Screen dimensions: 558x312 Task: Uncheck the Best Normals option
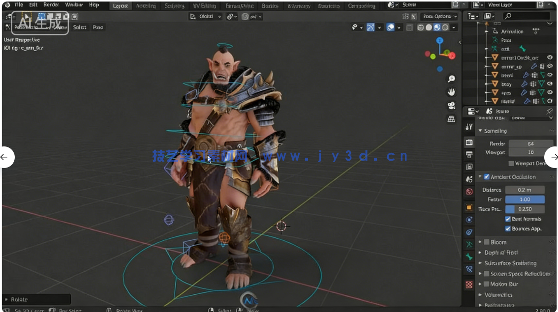(508, 219)
